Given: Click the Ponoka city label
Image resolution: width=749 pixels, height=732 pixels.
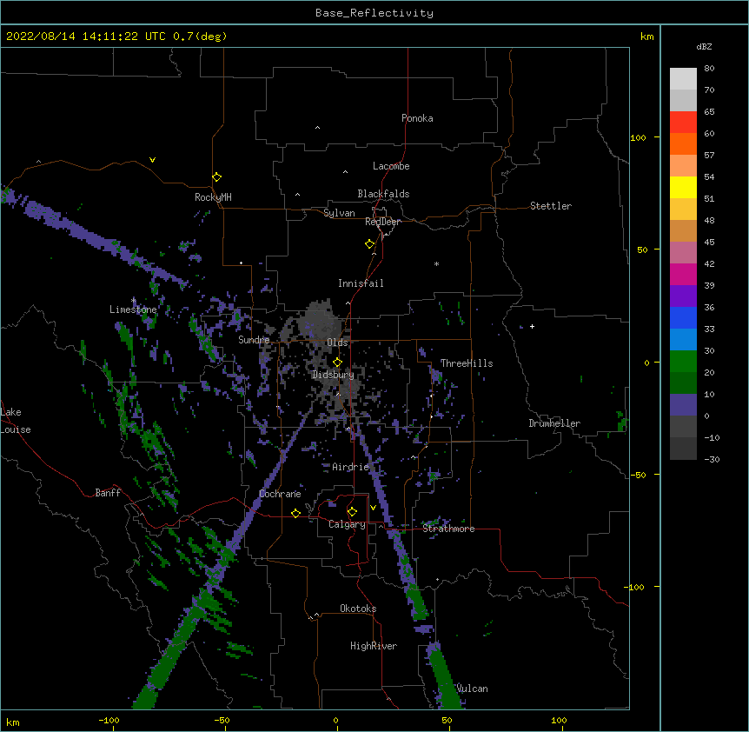Looking at the screenshot, I should click(x=417, y=118).
